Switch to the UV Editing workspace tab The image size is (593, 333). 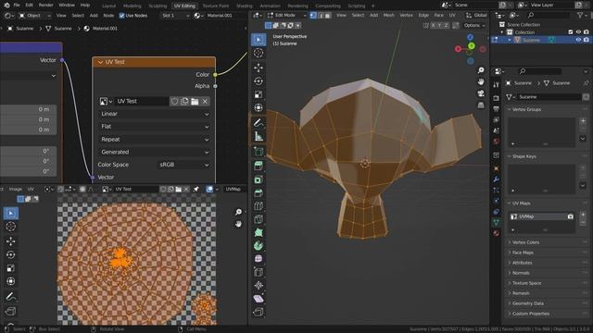pyautogui.click(x=184, y=6)
